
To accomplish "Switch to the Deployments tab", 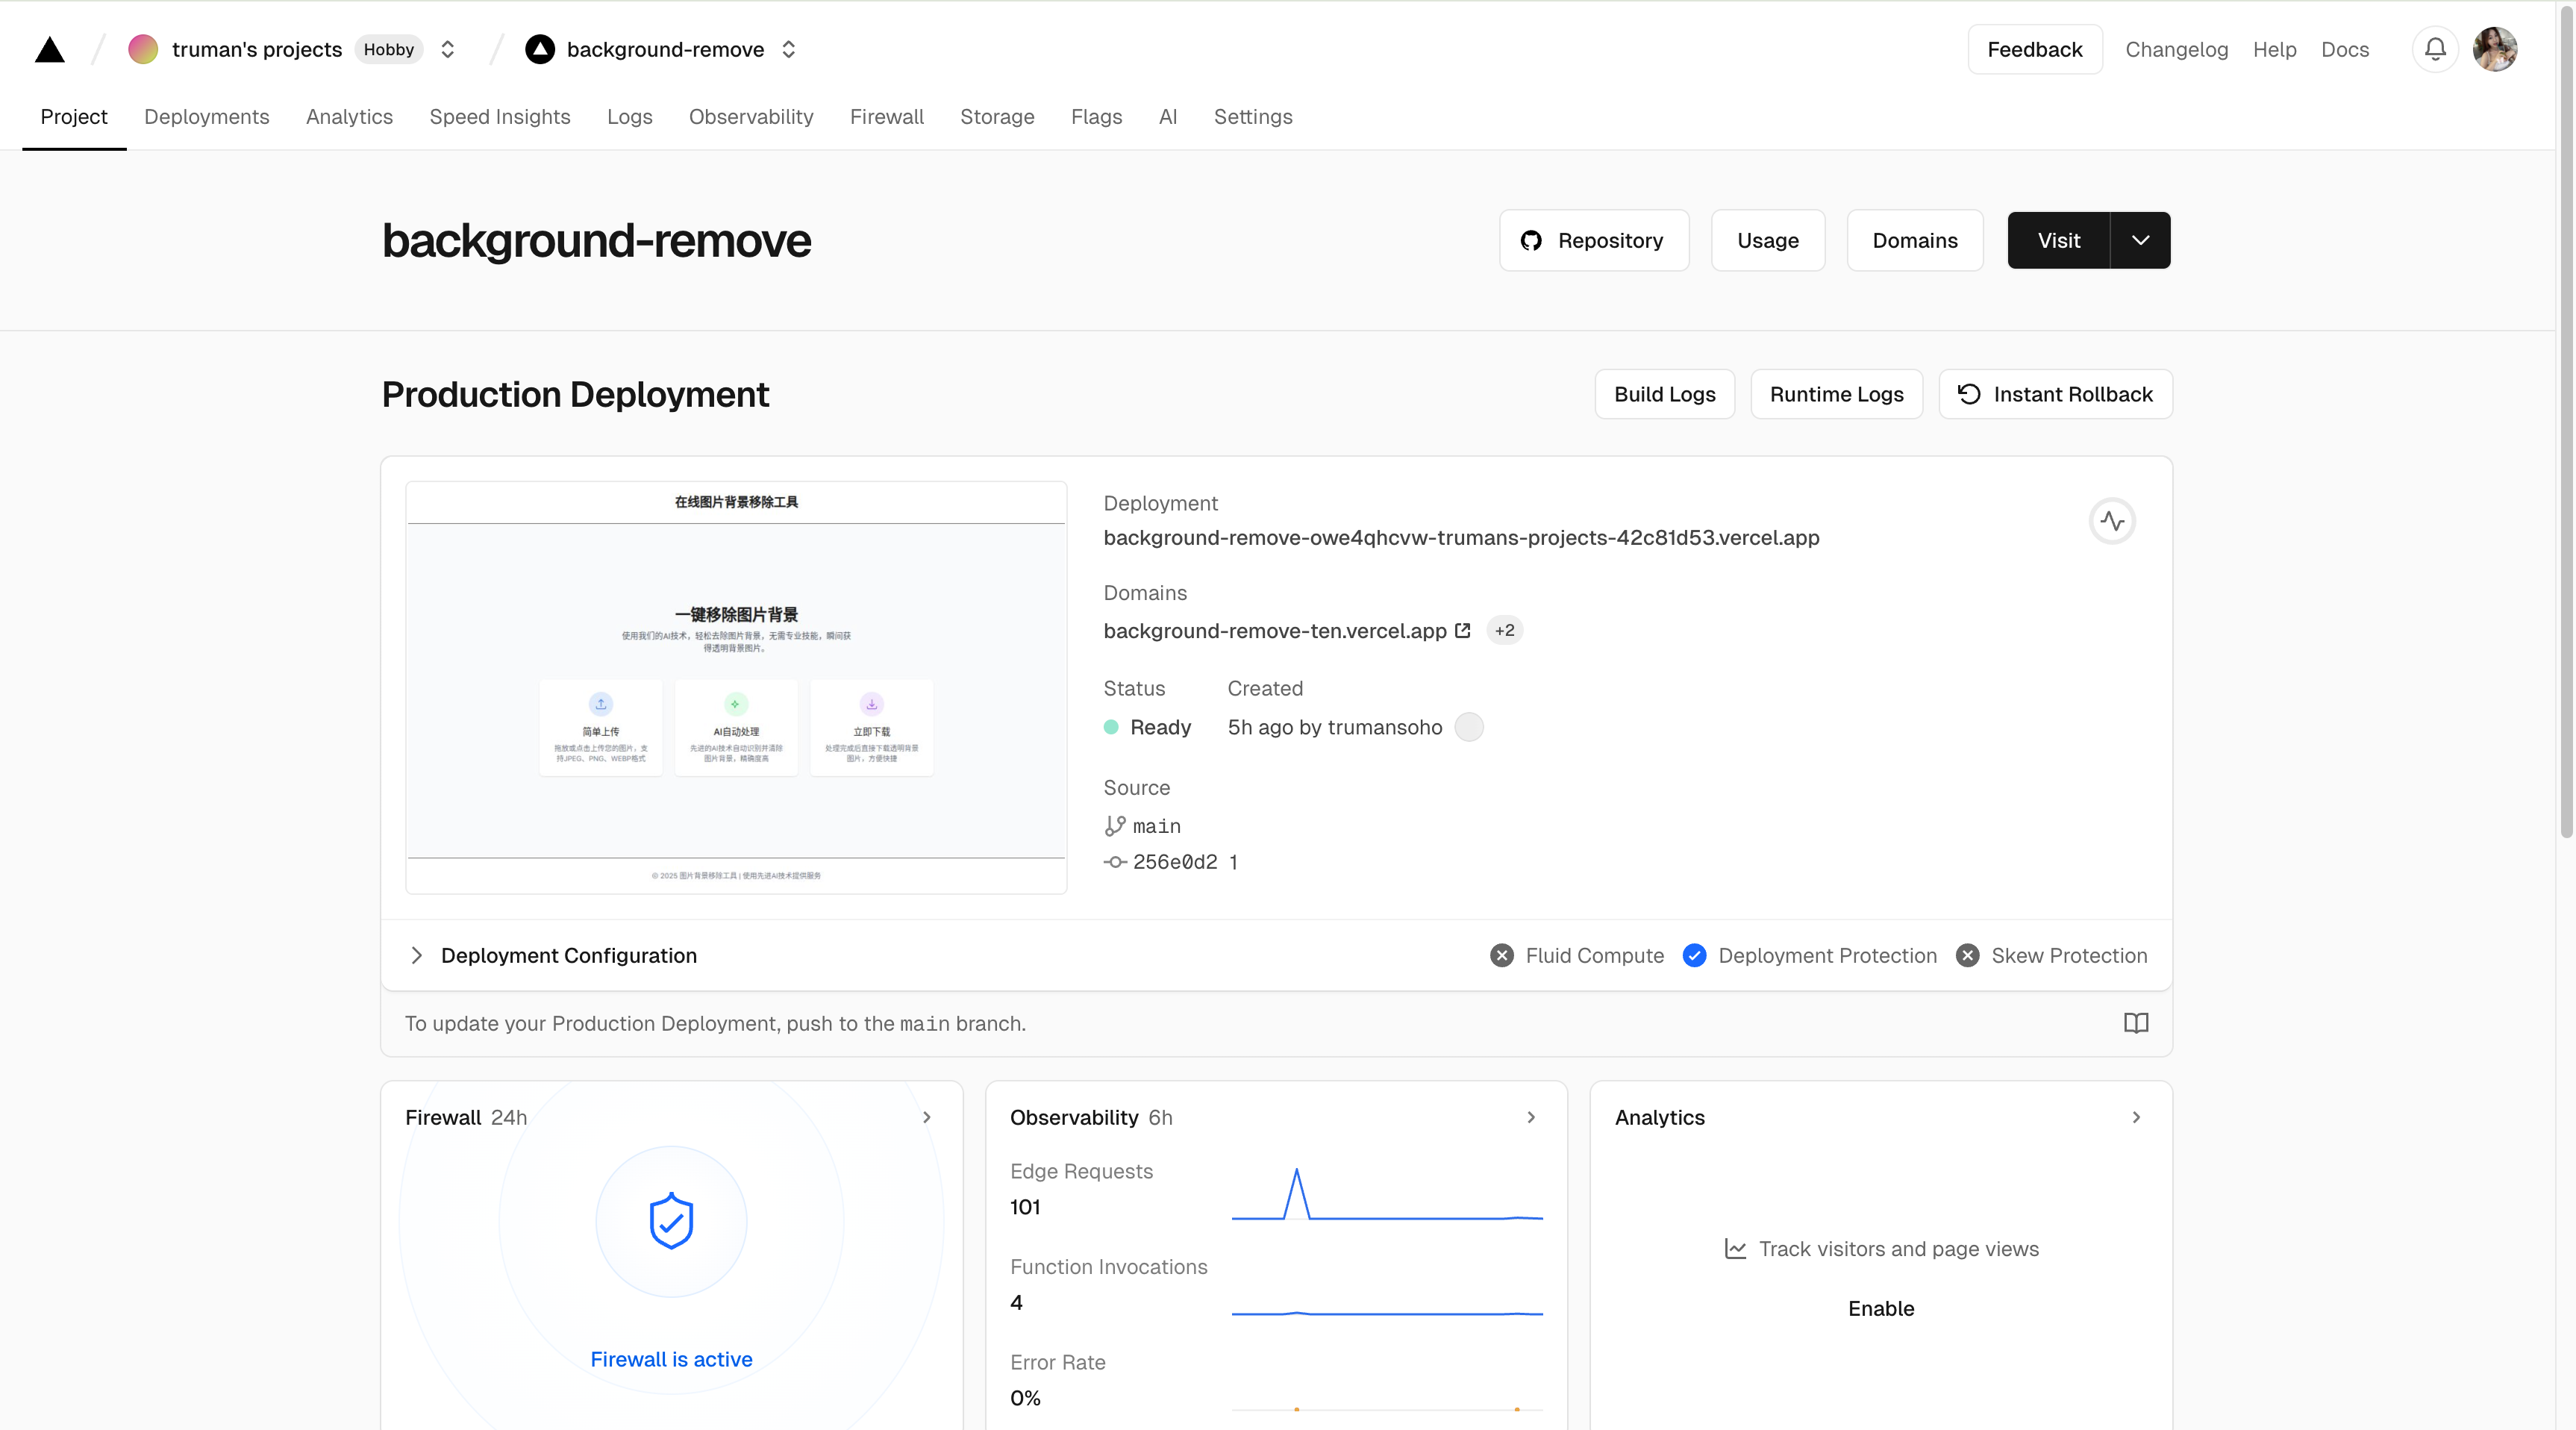I will pos(207,117).
